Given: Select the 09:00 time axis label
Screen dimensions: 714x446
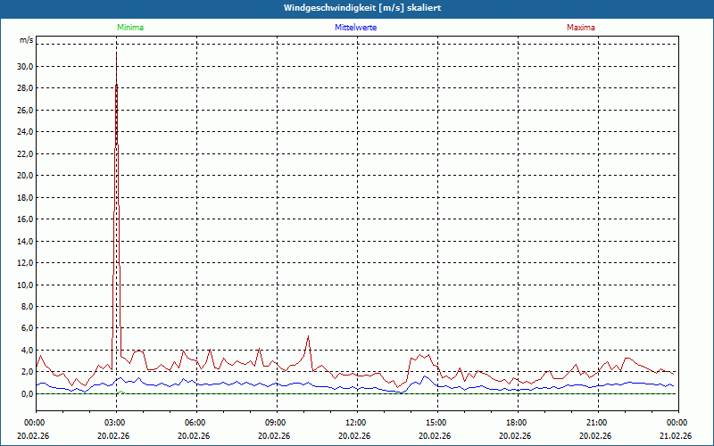Looking at the screenshot, I should pyautogui.click(x=277, y=423).
